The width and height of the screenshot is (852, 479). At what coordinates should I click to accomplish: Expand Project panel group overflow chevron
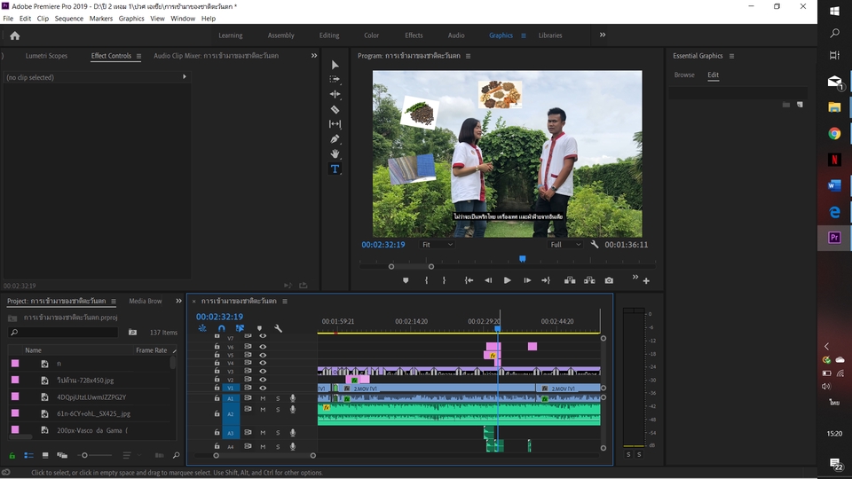pyautogui.click(x=178, y=301)
